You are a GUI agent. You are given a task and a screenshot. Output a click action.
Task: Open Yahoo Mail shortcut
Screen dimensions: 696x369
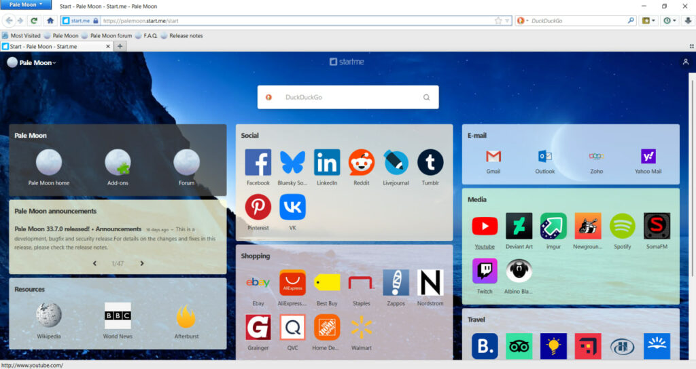pyautogui.click(x=648, y=156)
